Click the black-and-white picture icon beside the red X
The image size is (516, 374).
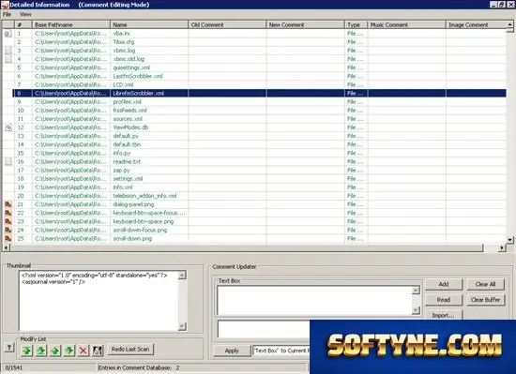pos(98,351)
